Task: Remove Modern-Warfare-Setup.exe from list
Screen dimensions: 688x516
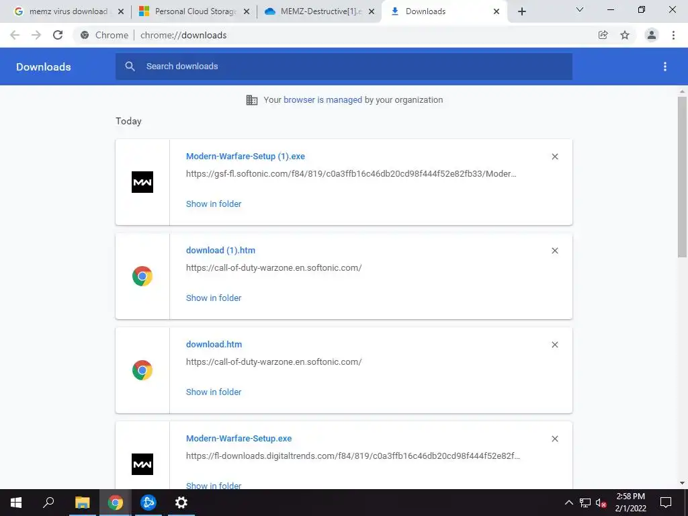Action: click(554, 439)
